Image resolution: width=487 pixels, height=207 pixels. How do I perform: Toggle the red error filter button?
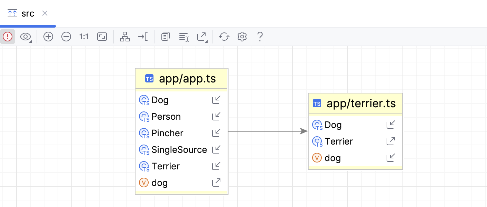tap(8, 37)
